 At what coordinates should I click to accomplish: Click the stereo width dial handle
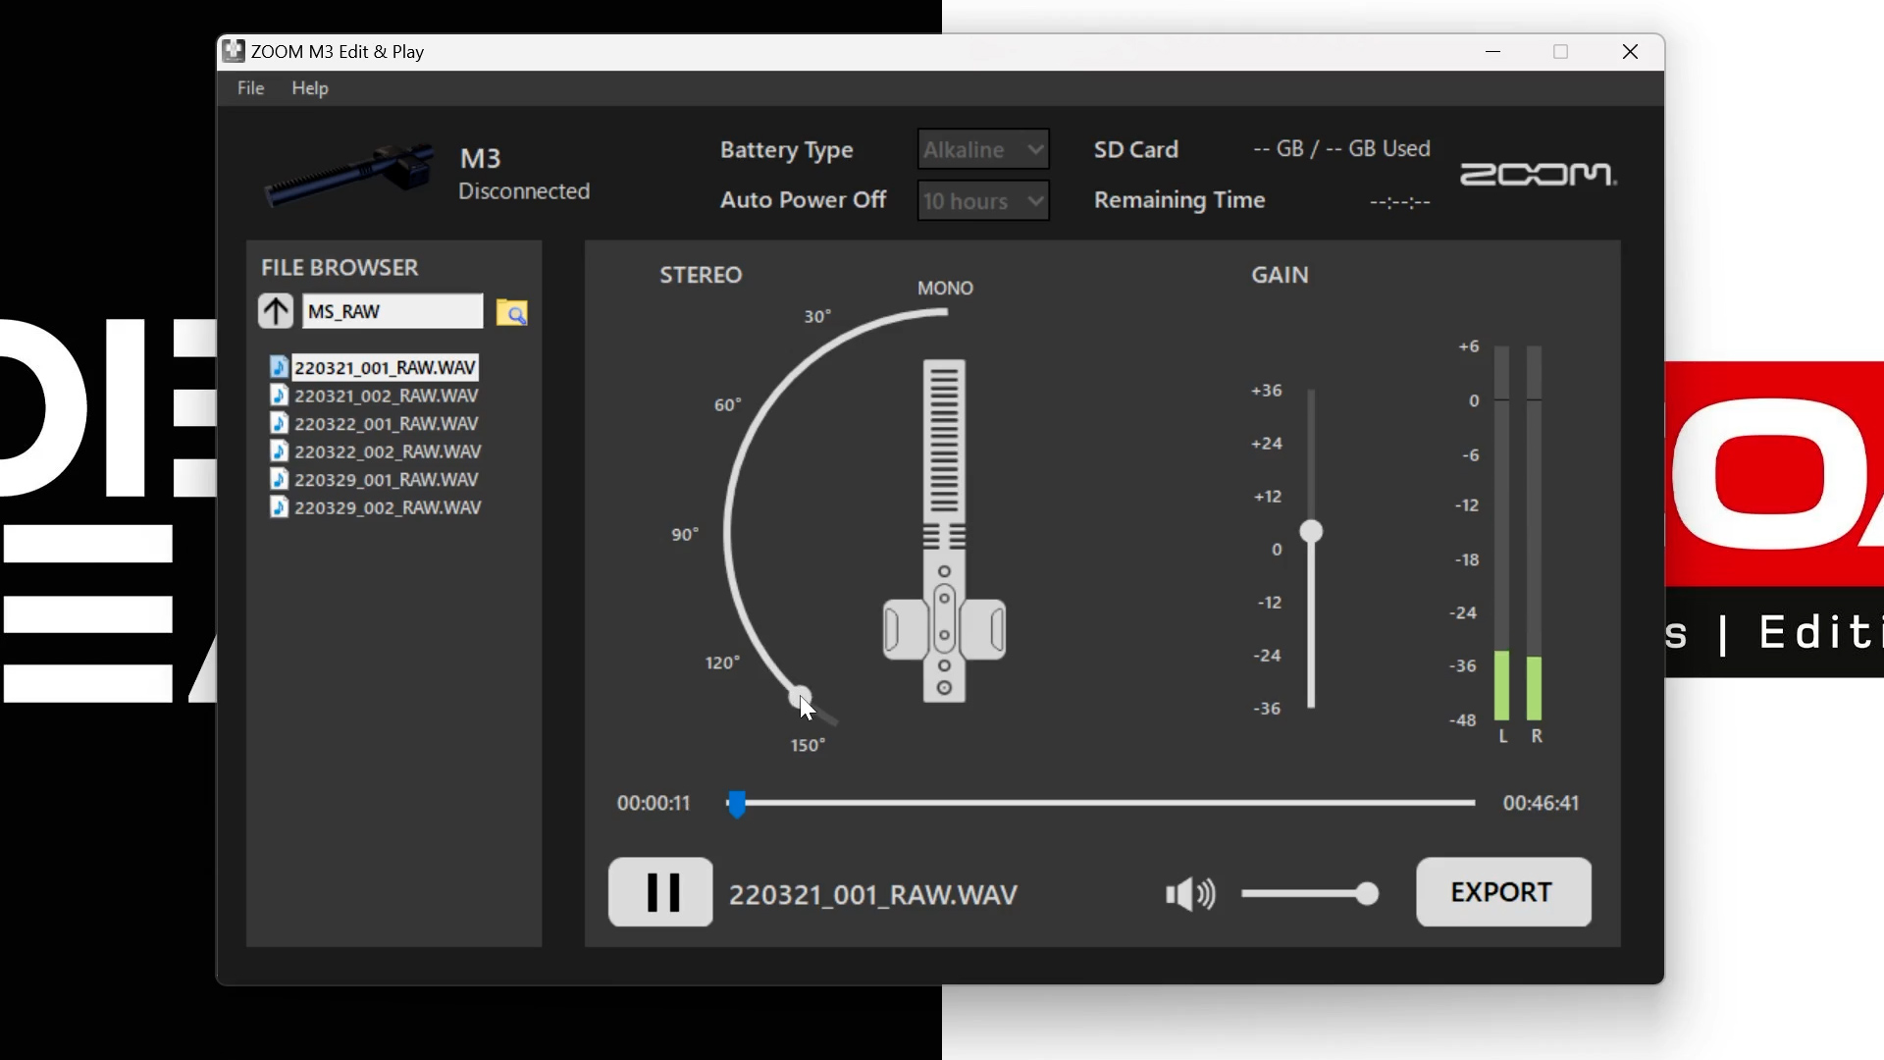(x=799, y=696)
